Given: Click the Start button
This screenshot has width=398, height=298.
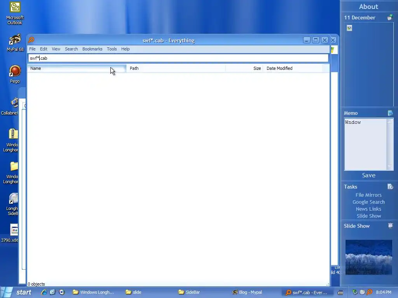Looking at the screenshot, I should (x=18, y=292).
